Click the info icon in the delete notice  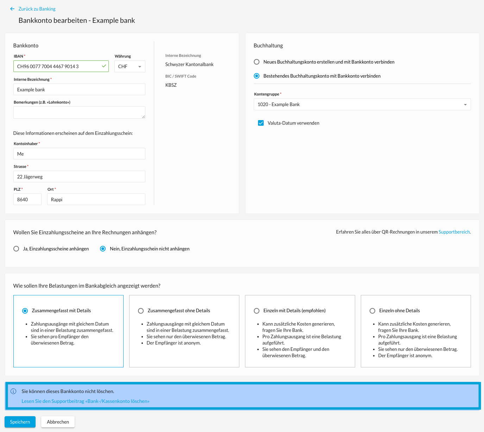click(13, 391)
